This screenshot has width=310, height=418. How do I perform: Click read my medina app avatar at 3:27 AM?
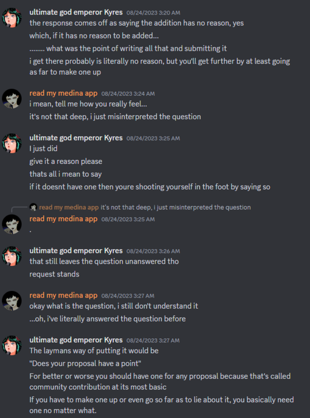(12, 301)
